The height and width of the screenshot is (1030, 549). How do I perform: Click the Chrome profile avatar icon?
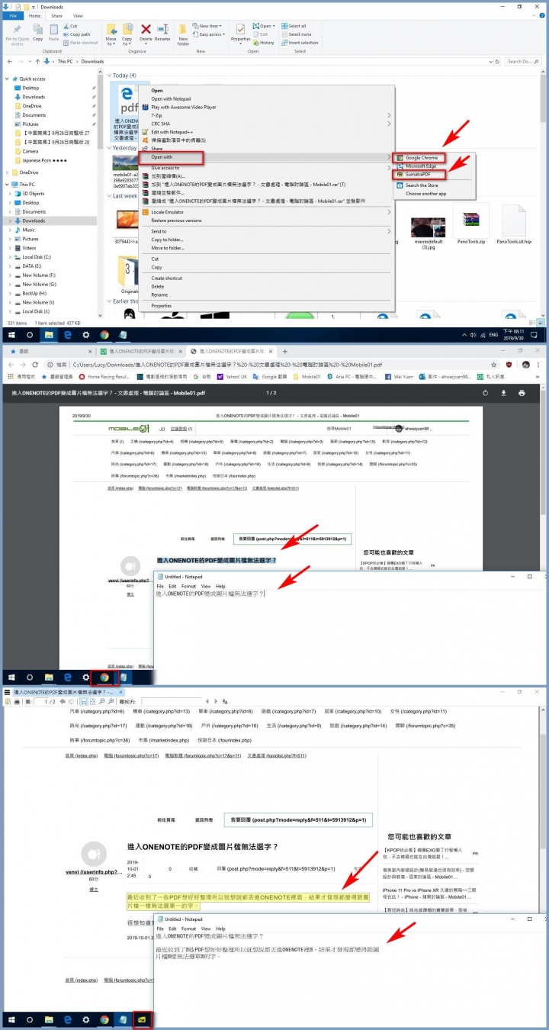pos(526,365)
